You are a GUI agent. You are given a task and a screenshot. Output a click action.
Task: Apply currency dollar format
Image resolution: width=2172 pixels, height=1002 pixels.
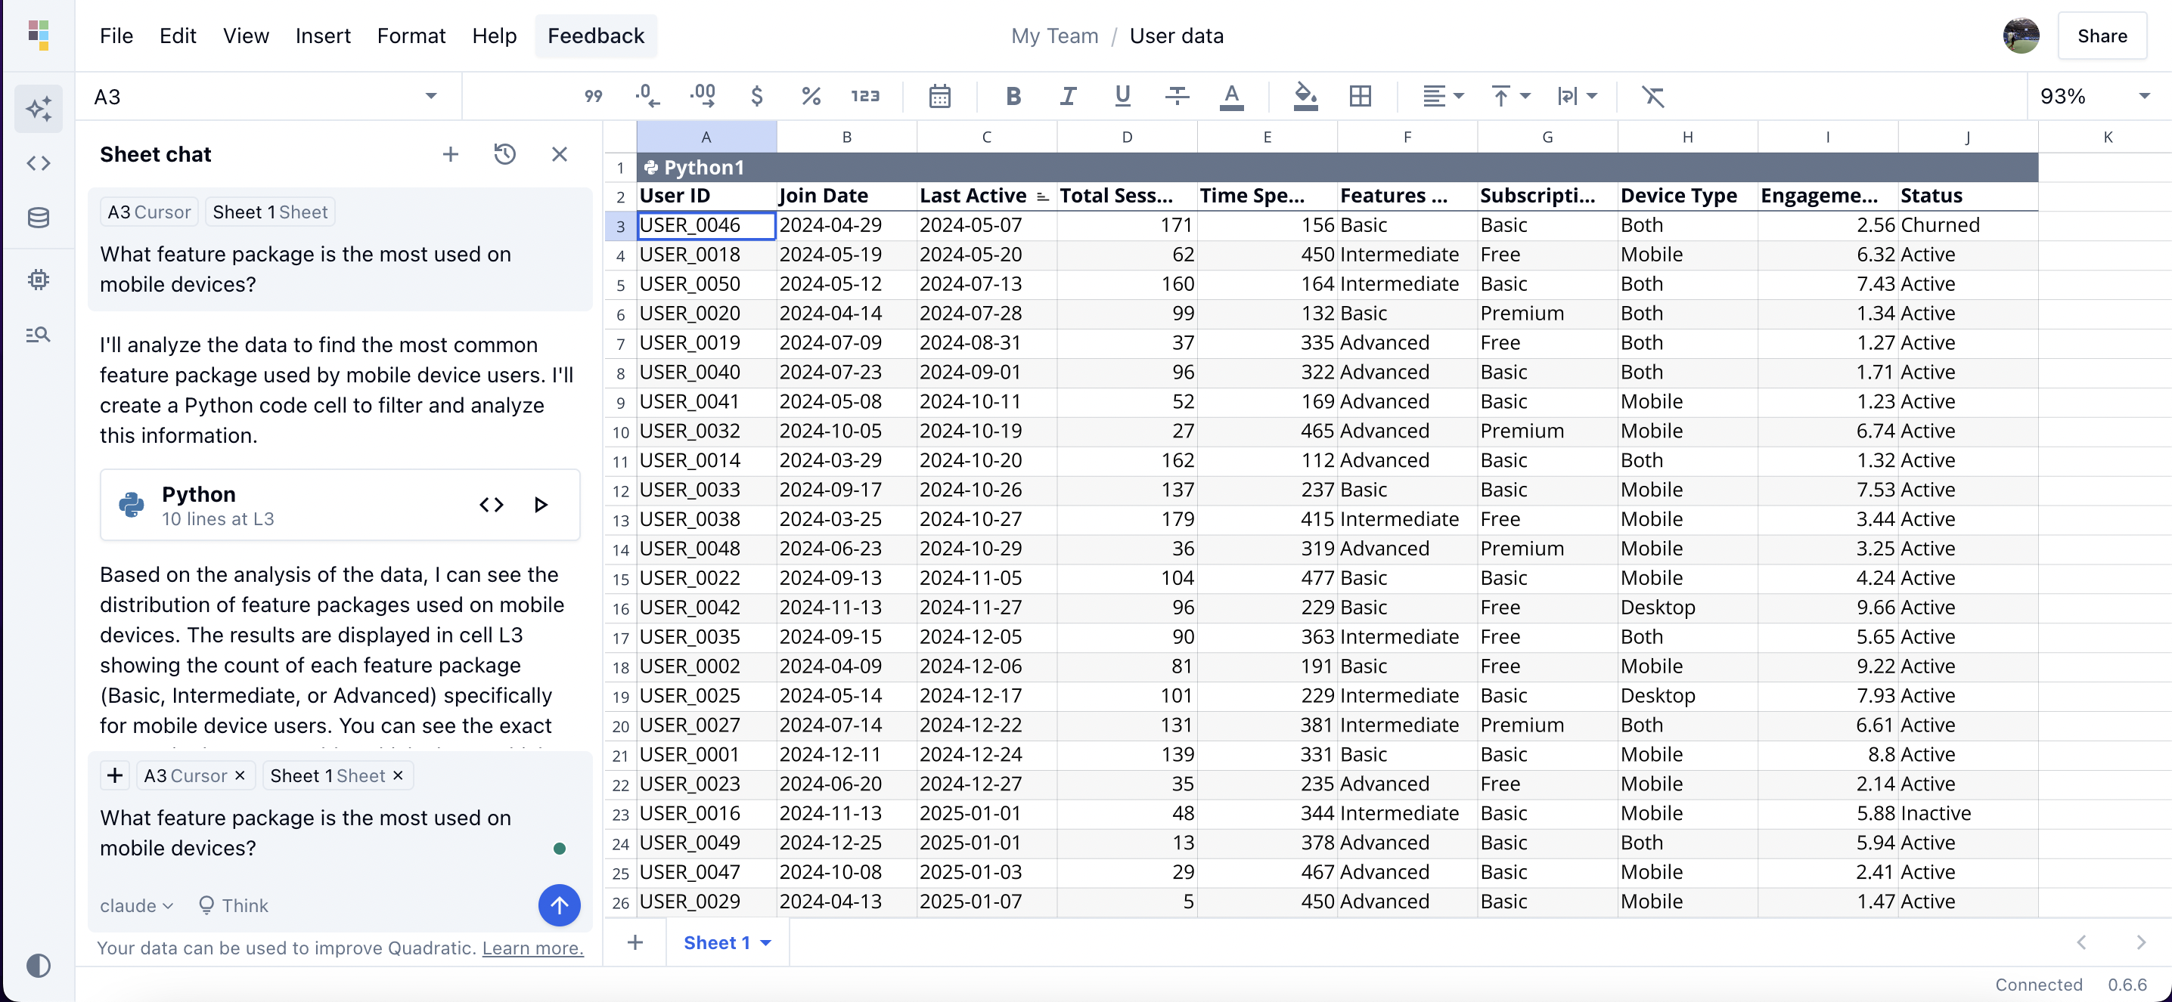(757, 96)
